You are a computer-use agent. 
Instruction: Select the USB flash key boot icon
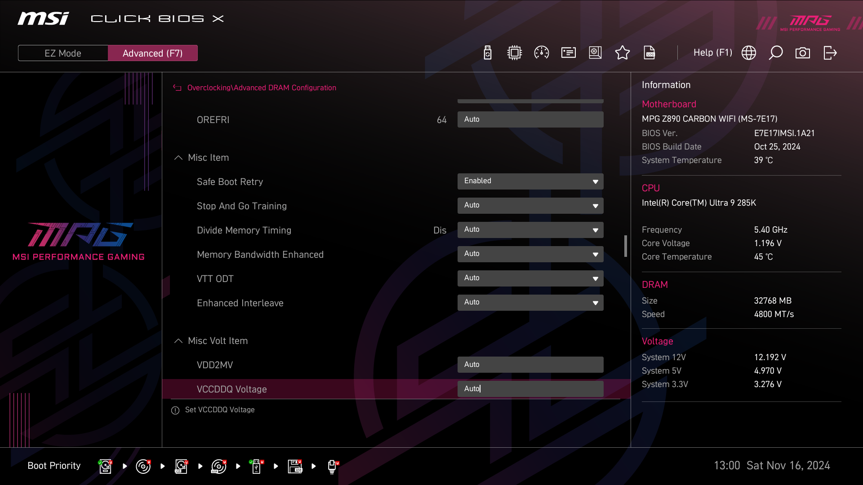tap(257, 466)
